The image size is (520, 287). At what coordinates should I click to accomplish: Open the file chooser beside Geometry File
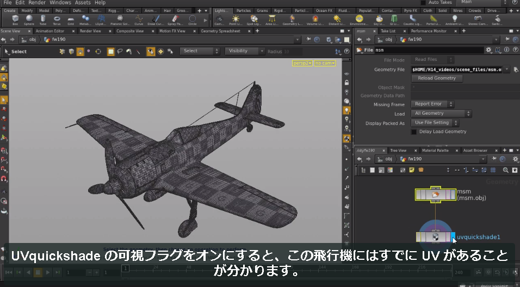click(x=516, y=70)
